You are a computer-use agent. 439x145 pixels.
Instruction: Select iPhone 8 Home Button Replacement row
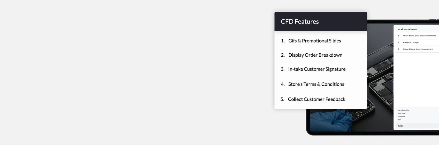pyautogui.click(x=417, y=49)
